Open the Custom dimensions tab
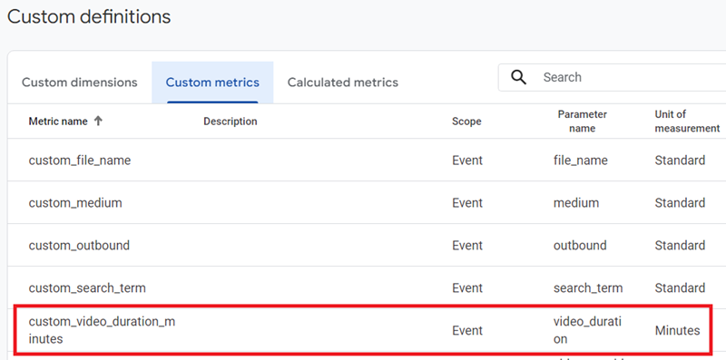Screen dimensions: 726x360 [x=80, y=83]
